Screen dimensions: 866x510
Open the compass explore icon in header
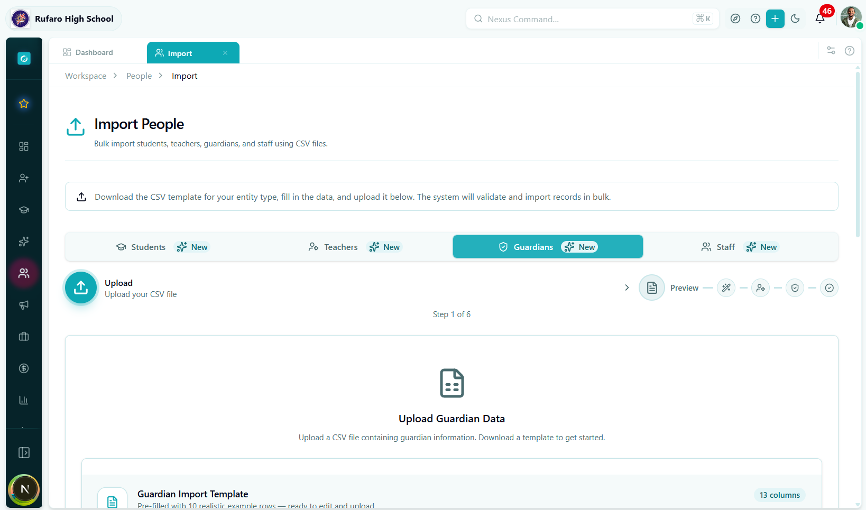pyautogui.click(x=735, y=19)
